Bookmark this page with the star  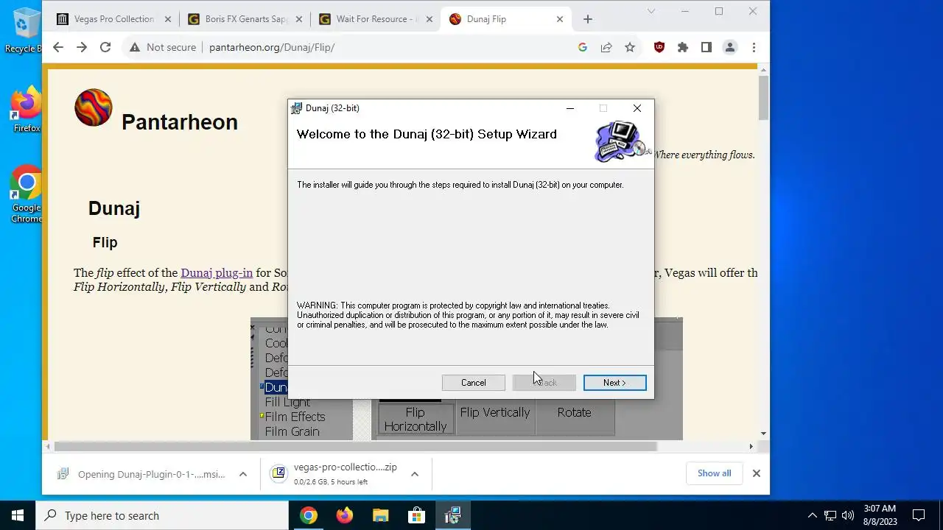[630, 47]
